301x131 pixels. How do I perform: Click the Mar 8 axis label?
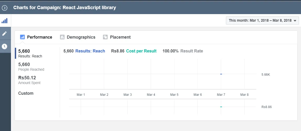[244, 95]
